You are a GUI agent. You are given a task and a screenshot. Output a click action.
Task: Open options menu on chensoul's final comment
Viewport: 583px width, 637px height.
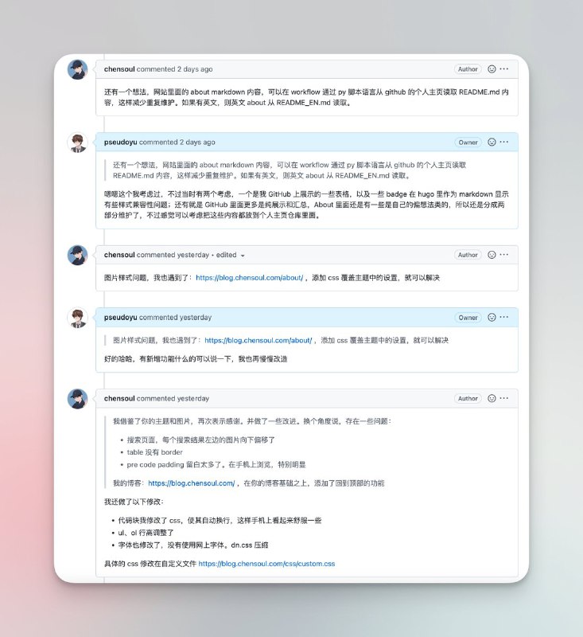[504, 398]
